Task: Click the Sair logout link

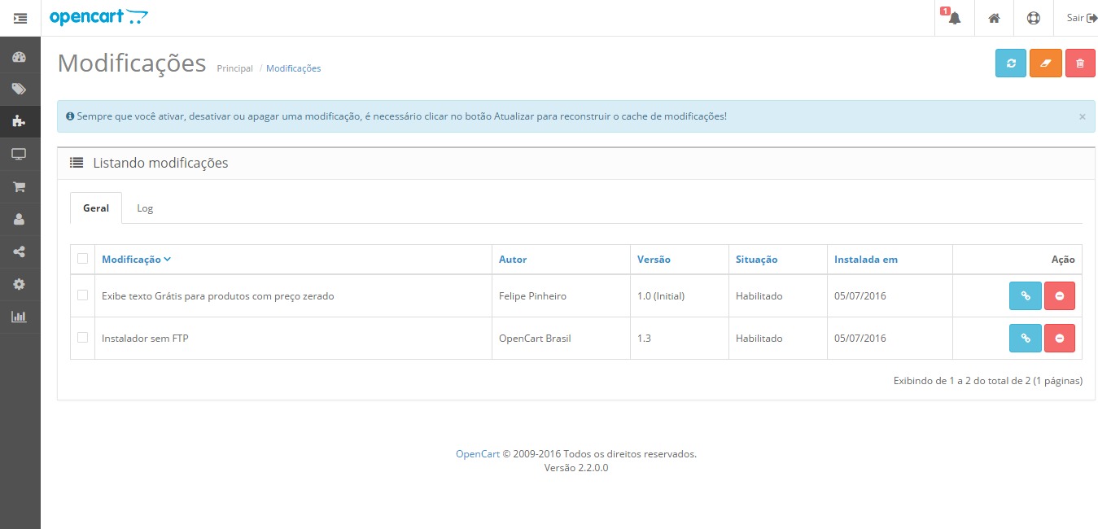Action: [x=1081, y=18]
